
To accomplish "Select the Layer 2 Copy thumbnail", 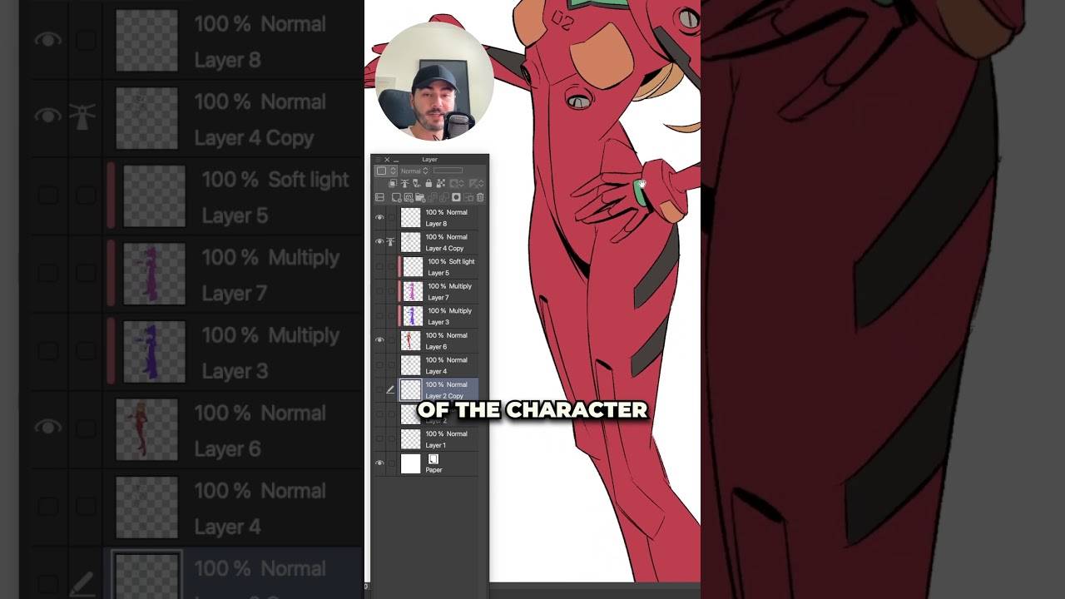I will point(411,389).
